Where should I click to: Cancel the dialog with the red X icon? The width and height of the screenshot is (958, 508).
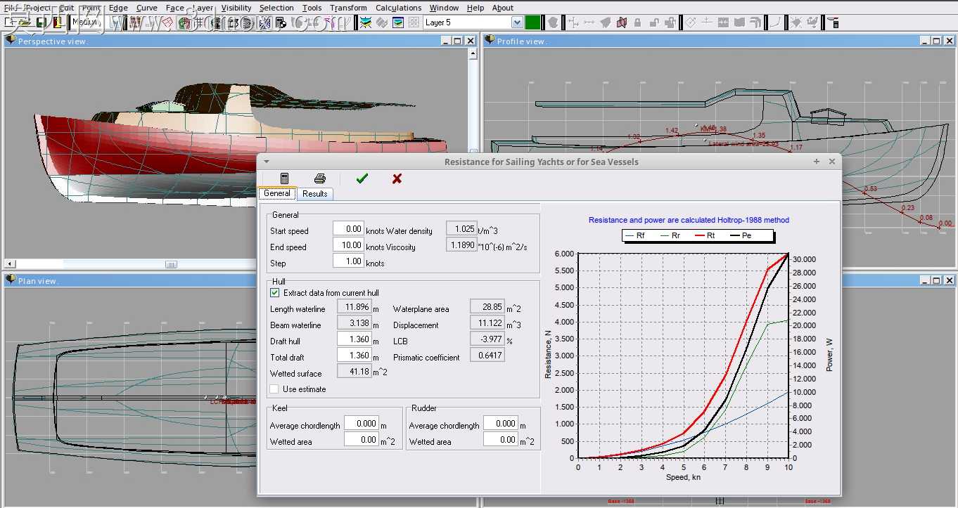pos(397,178)
